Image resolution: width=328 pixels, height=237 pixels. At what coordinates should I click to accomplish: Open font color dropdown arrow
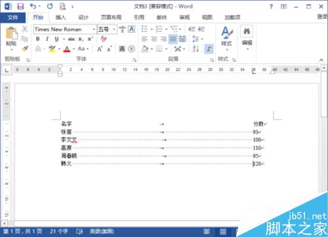tap(73, 49)
